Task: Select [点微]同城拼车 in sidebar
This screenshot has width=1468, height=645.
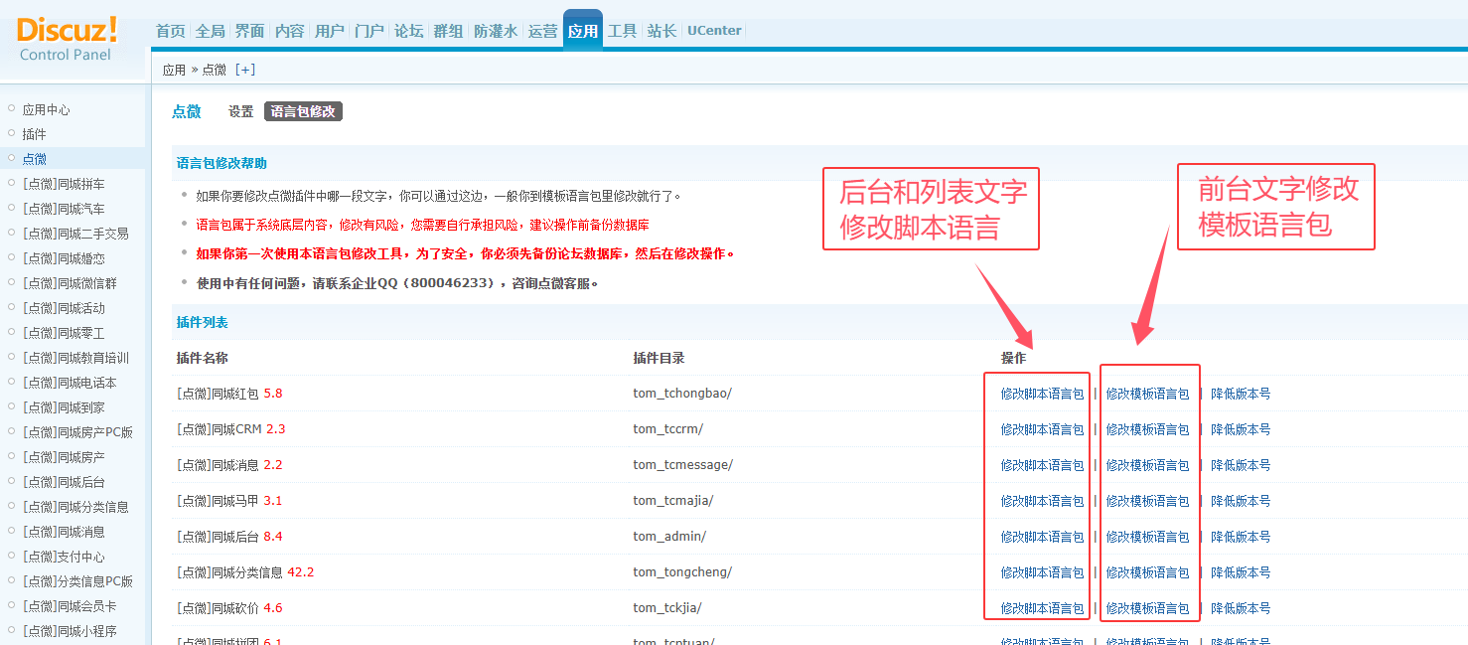Action: click(x=63, y=184)
